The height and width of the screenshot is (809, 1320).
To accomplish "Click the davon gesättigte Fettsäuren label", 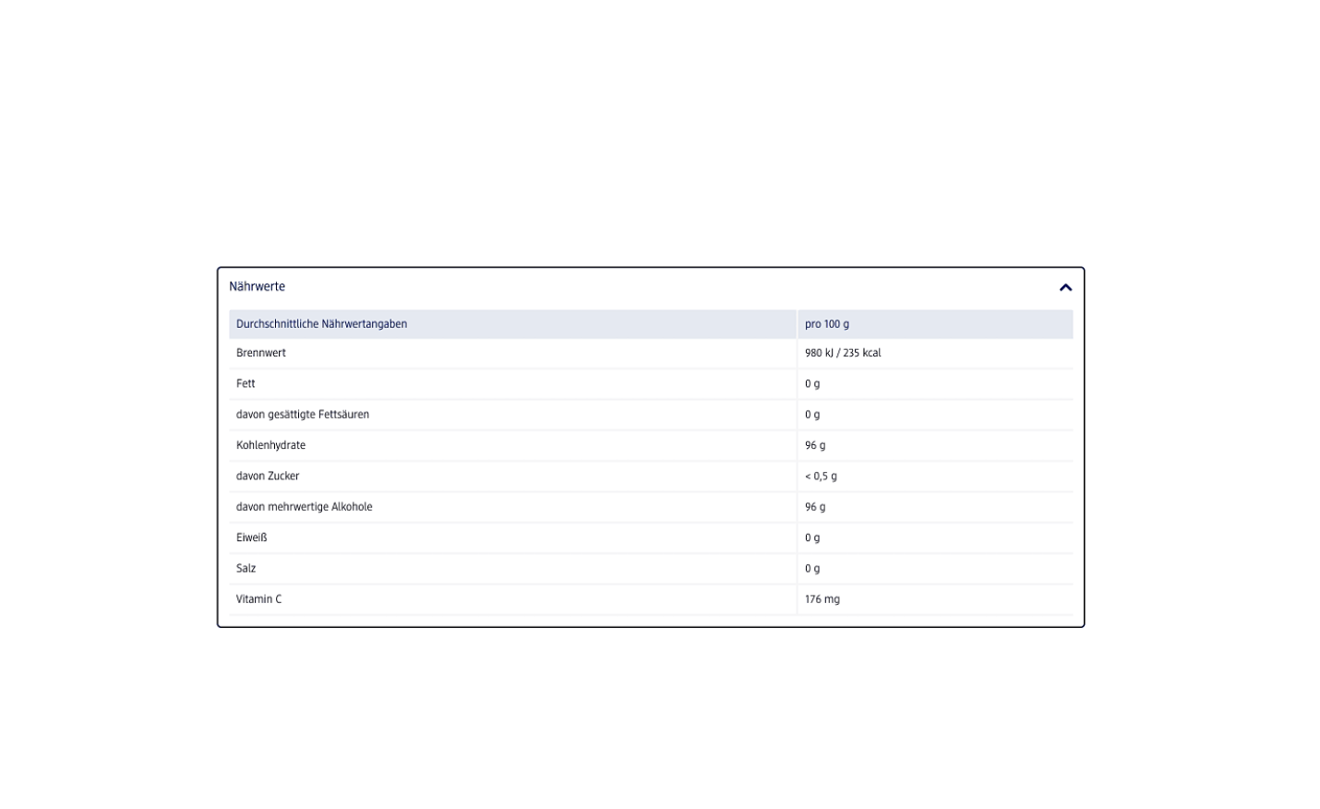I will (303, 415).
